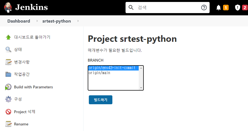This screenshot has width=248, height=131.
Task: Open the 작업공간 folder icon
Action: point(8,74)
